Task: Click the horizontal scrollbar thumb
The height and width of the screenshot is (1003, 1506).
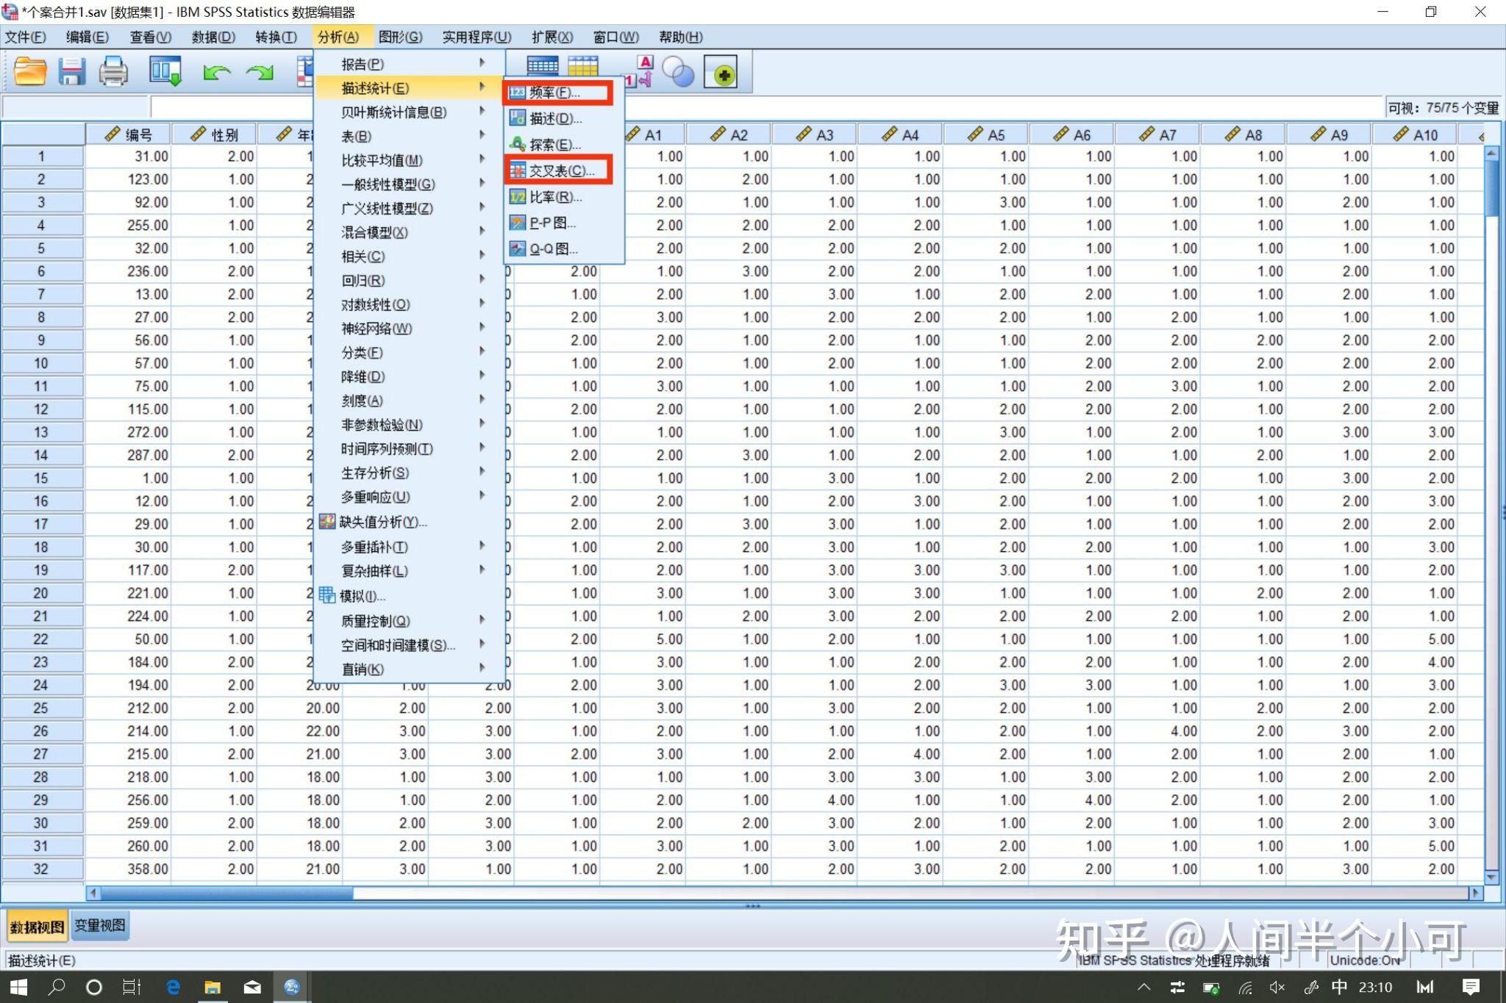Action: pyautogui.click(x=226, y=893)
